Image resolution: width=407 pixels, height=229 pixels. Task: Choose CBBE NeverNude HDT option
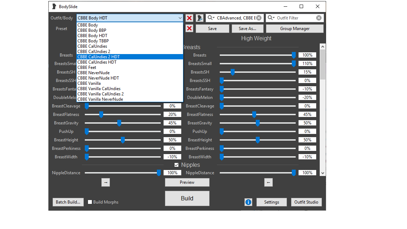(130, 78)
